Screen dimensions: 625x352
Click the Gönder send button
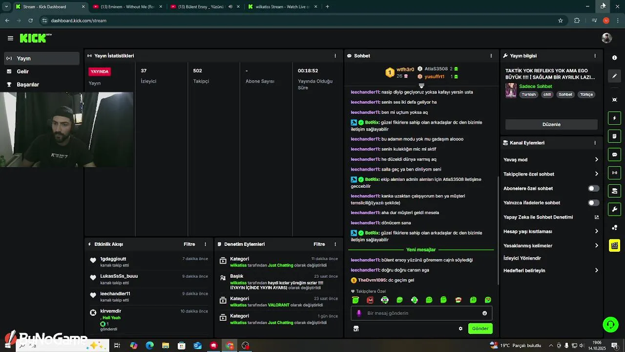pyautogui.click(x=480, y=329)
